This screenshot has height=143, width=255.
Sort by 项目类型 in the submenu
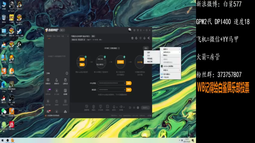click(152, 59)
